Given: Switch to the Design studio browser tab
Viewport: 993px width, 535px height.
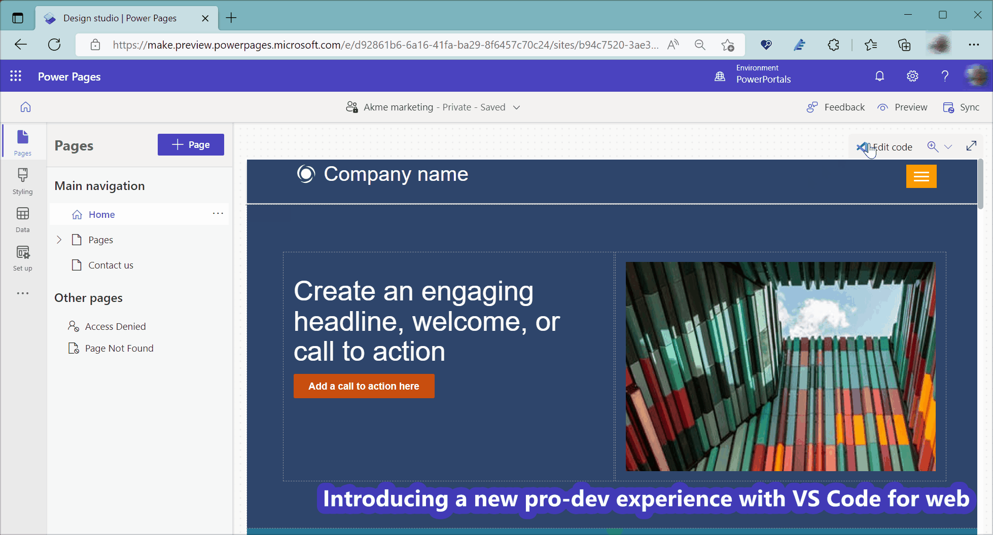Looking at the screenshot, I should point(120,18).
